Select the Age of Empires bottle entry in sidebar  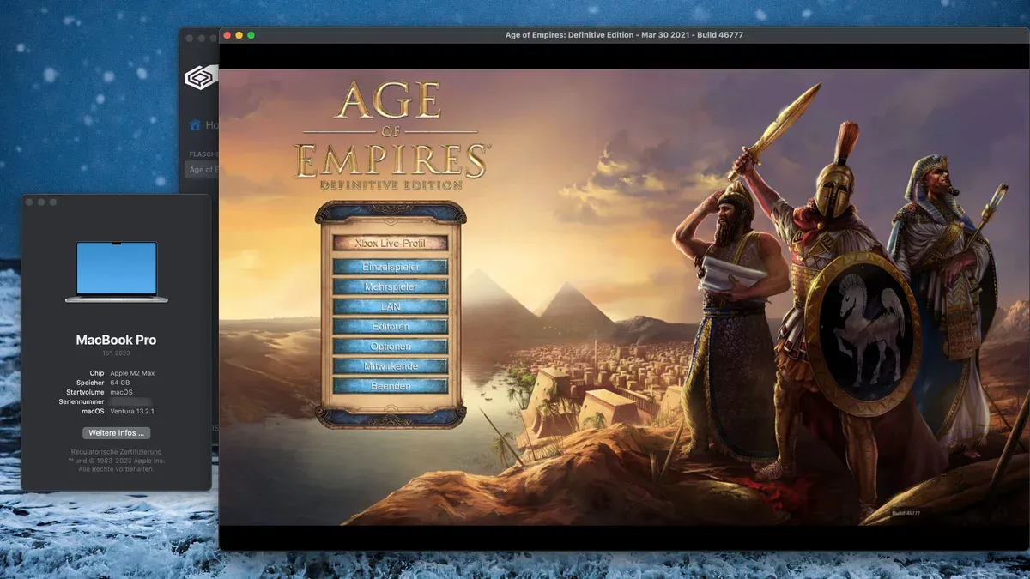click(202, 170)
